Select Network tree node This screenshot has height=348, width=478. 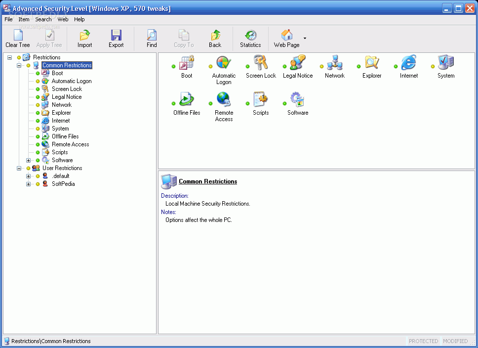coord(62,105)
